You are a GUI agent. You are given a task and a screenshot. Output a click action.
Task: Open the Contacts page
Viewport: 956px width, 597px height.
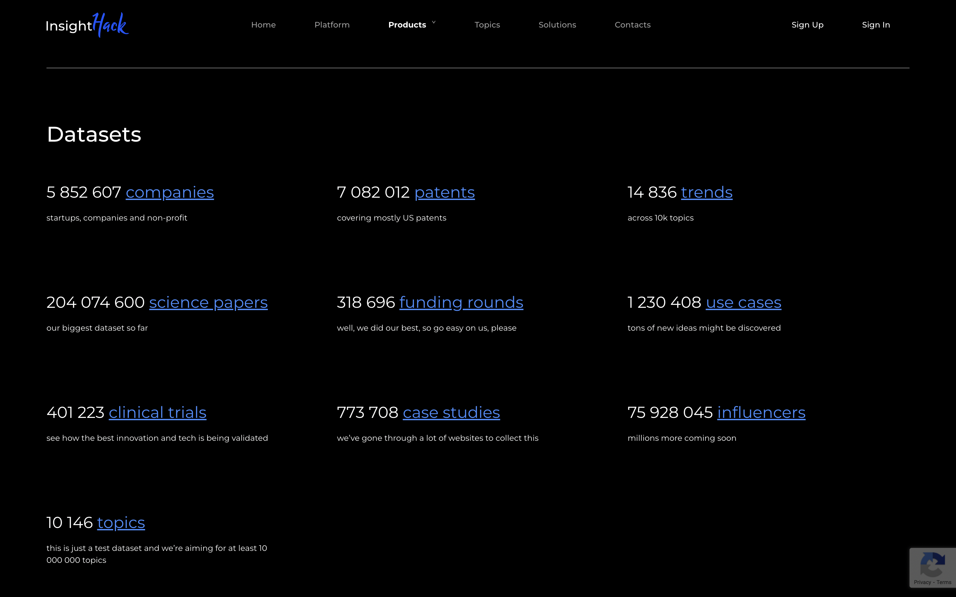point(632,25)
